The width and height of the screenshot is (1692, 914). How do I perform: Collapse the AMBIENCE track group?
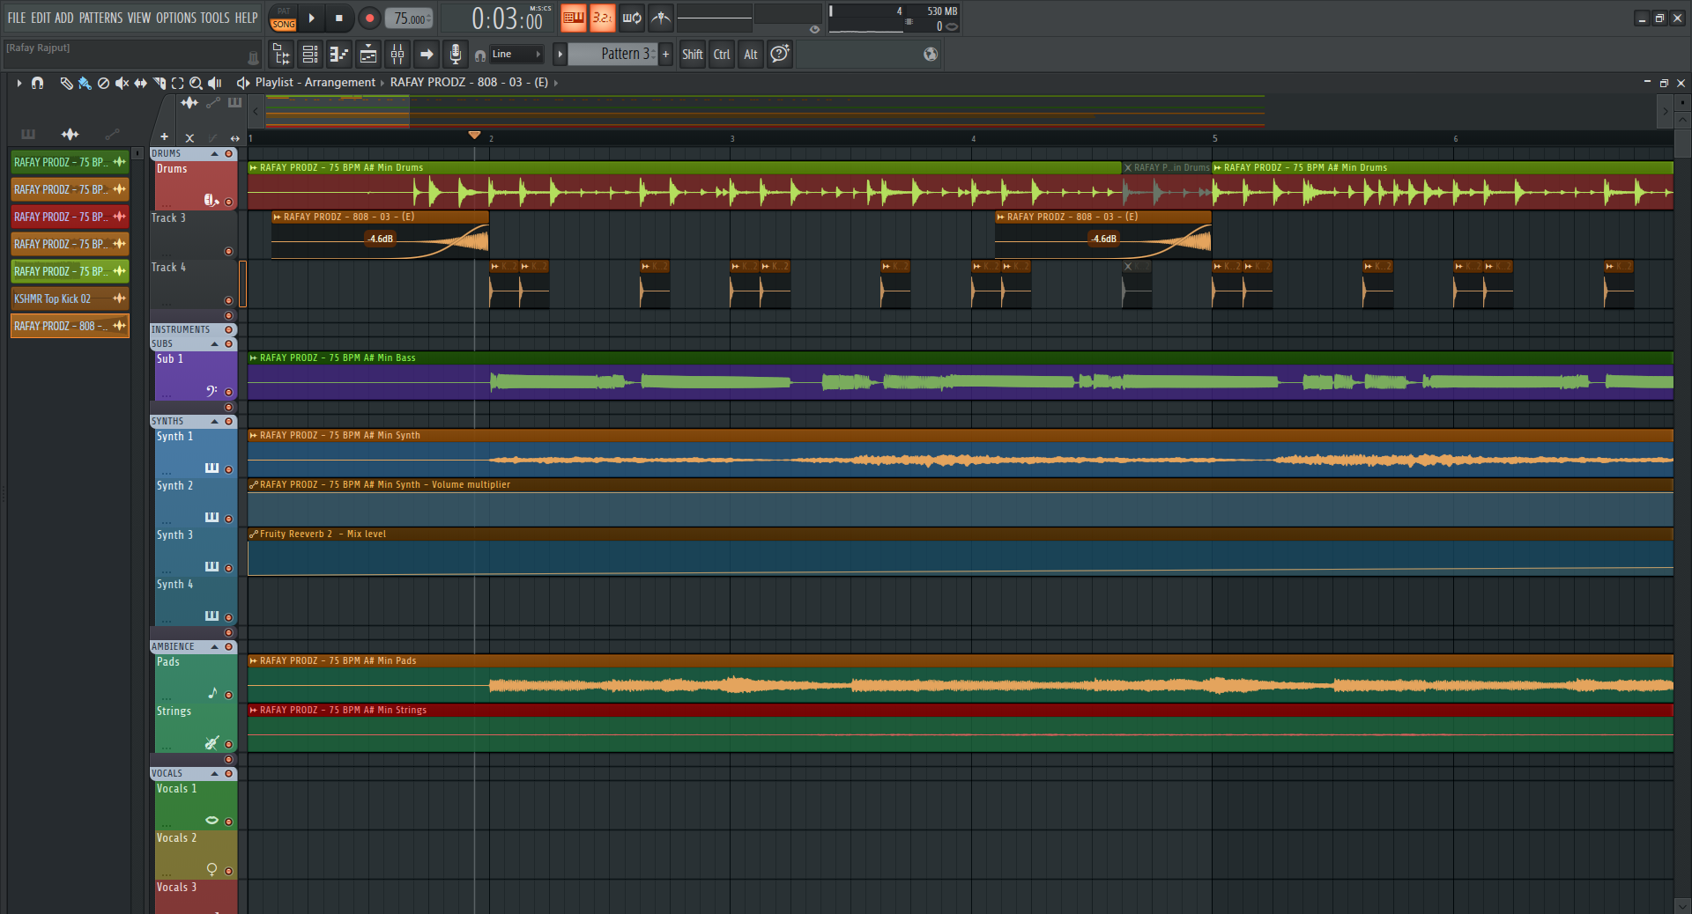coord(214,647)
